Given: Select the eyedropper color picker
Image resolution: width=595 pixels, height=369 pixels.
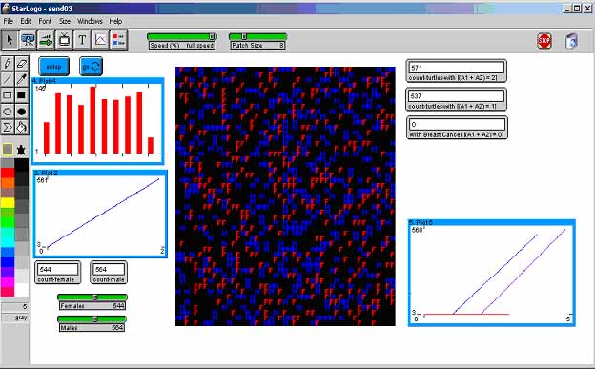Looking at the screenshot, I should (22, 79).
